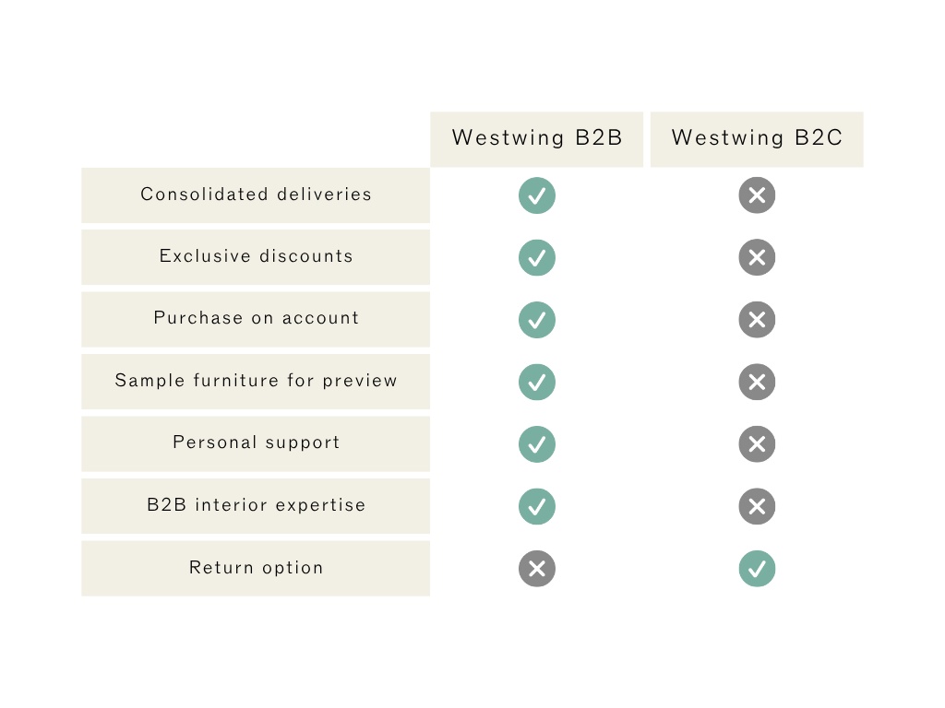945x708 pixels.
Task: Click the B2C cross for Purchase on account
Action: coord(757,320)
